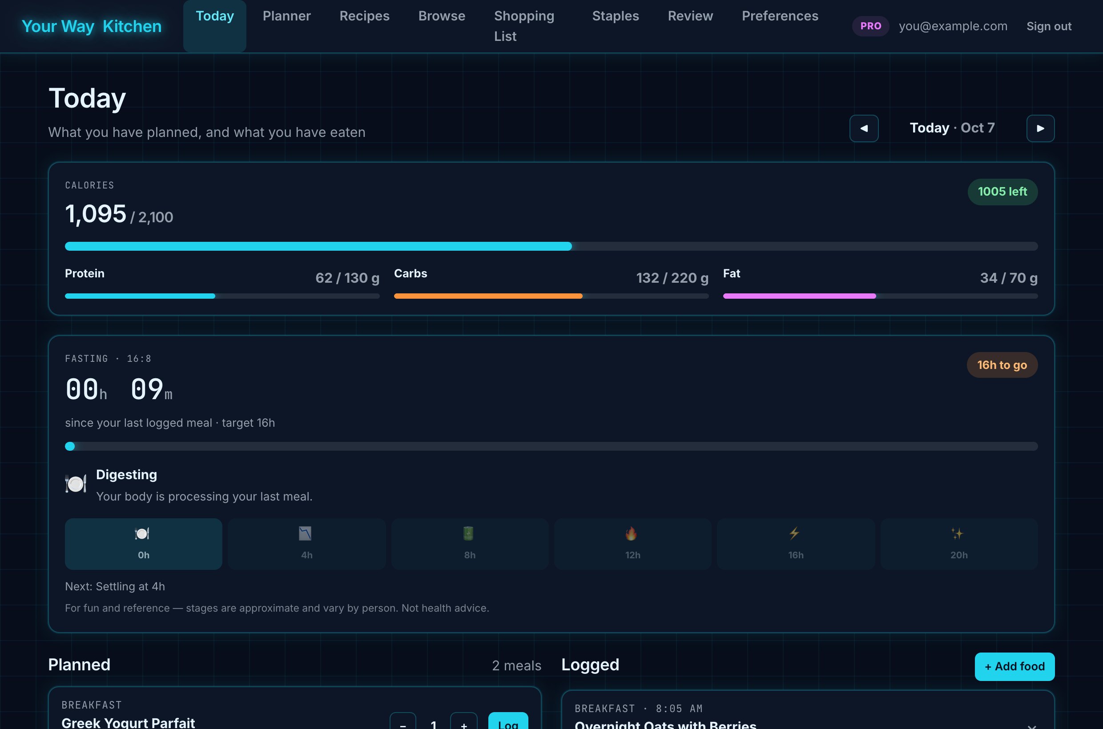Click the Protein progress bar
This screenshot has width=1103, height=729.
(222, 296)
